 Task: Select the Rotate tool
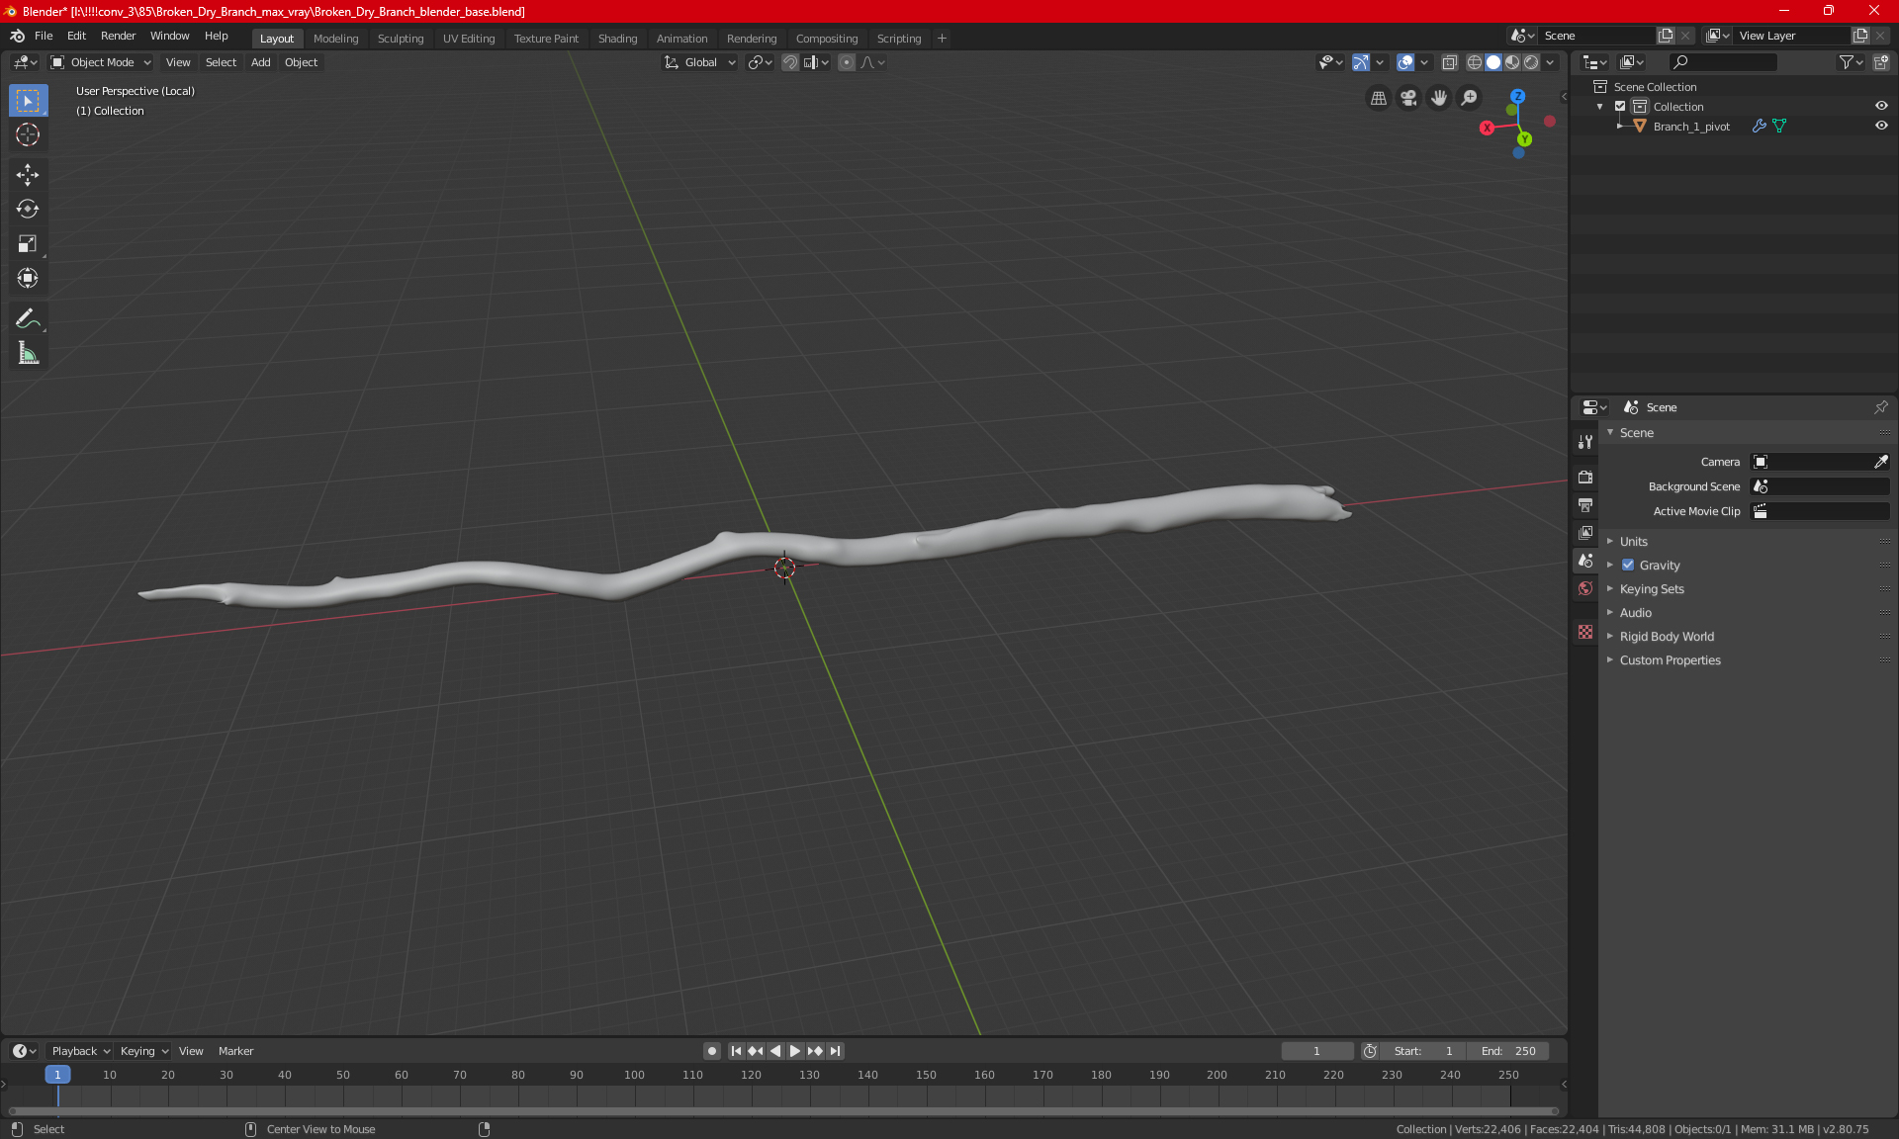coord(28,210)
